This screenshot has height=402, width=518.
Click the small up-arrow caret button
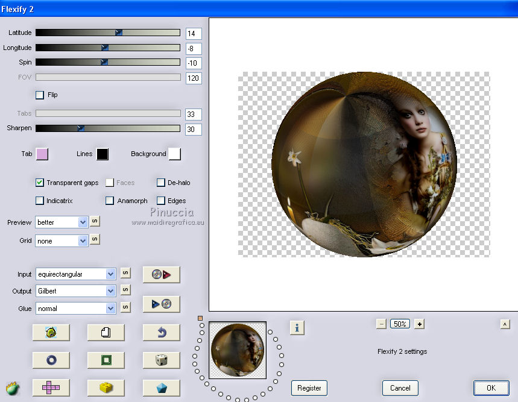point(505,324)
